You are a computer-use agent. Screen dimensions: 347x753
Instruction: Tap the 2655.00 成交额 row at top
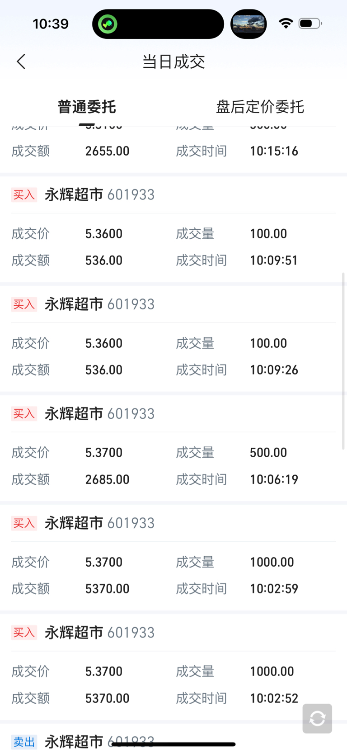(107, 151)
